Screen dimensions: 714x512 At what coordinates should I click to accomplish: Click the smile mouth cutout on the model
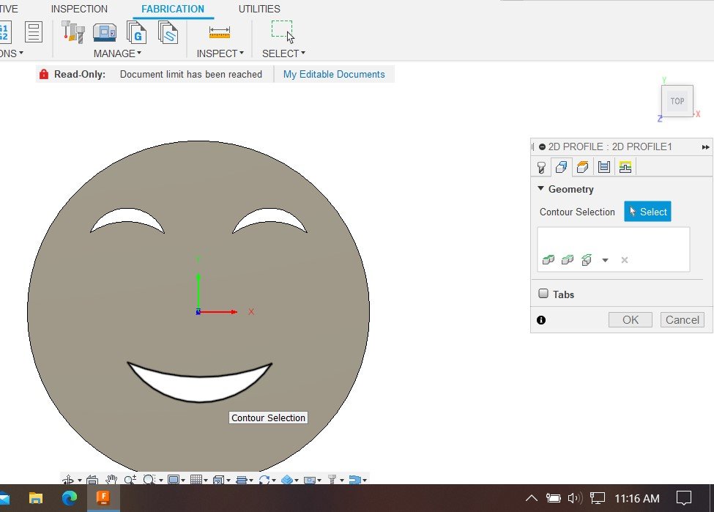click(x=199, y=387)
